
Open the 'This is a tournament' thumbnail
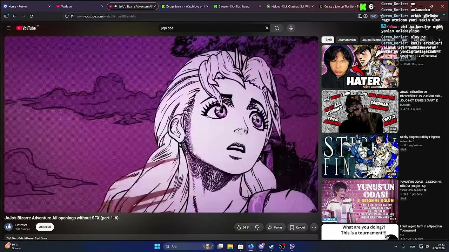click(x=360, y=232)
